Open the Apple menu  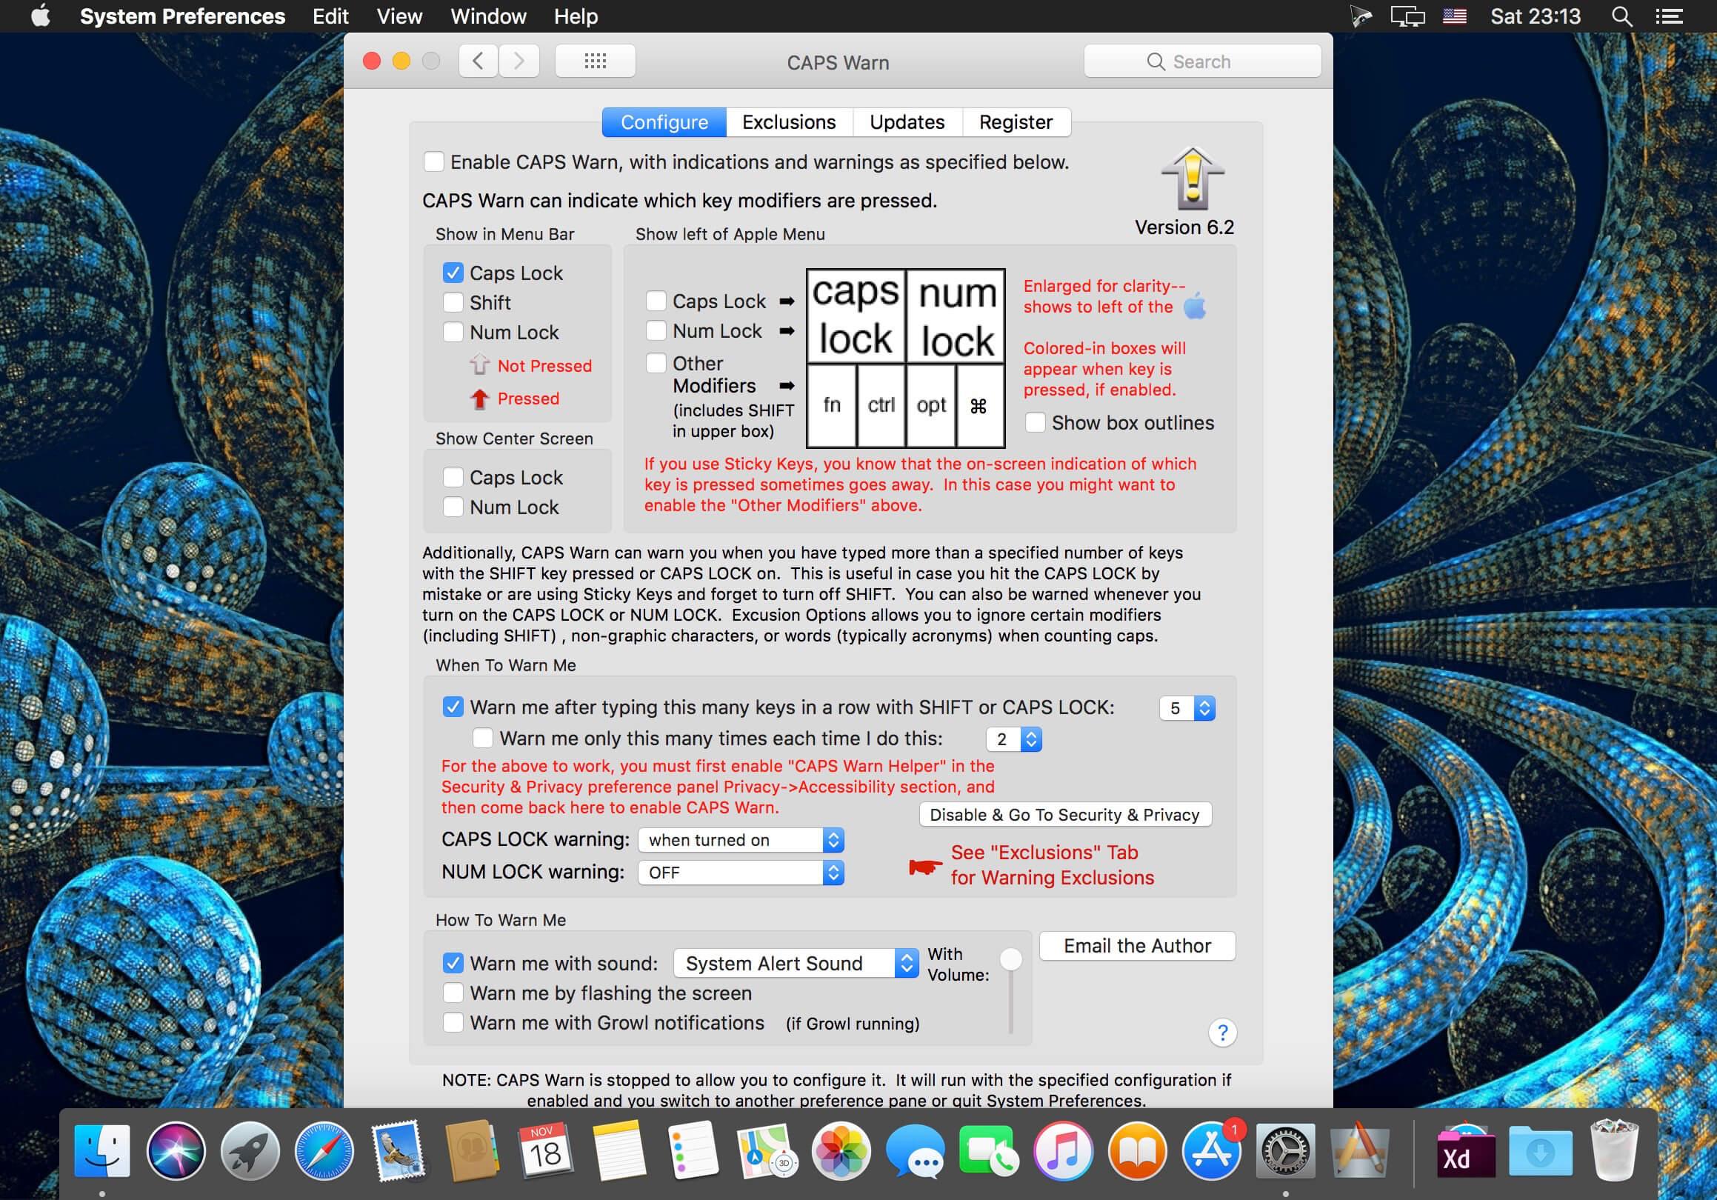[41, 16]
